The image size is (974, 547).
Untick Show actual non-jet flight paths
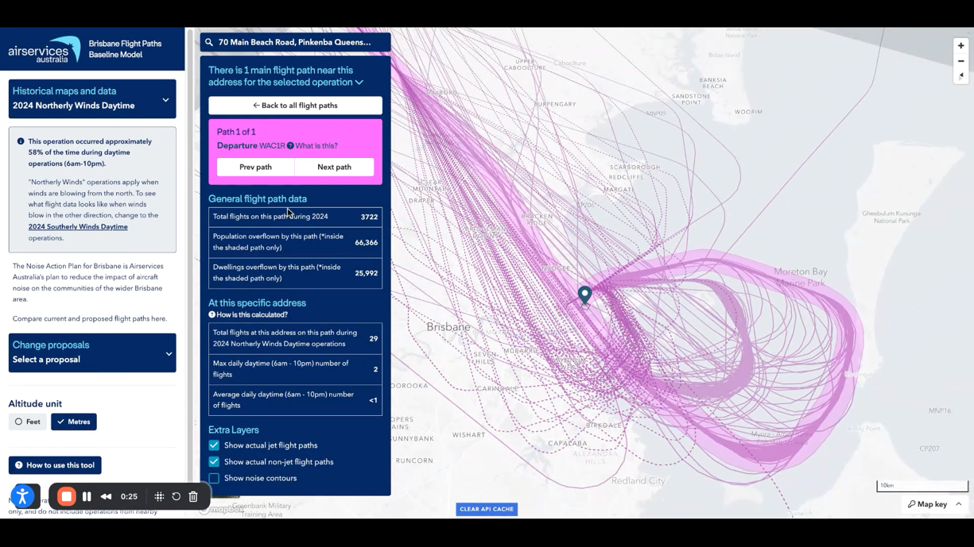[x=214, y=462]
